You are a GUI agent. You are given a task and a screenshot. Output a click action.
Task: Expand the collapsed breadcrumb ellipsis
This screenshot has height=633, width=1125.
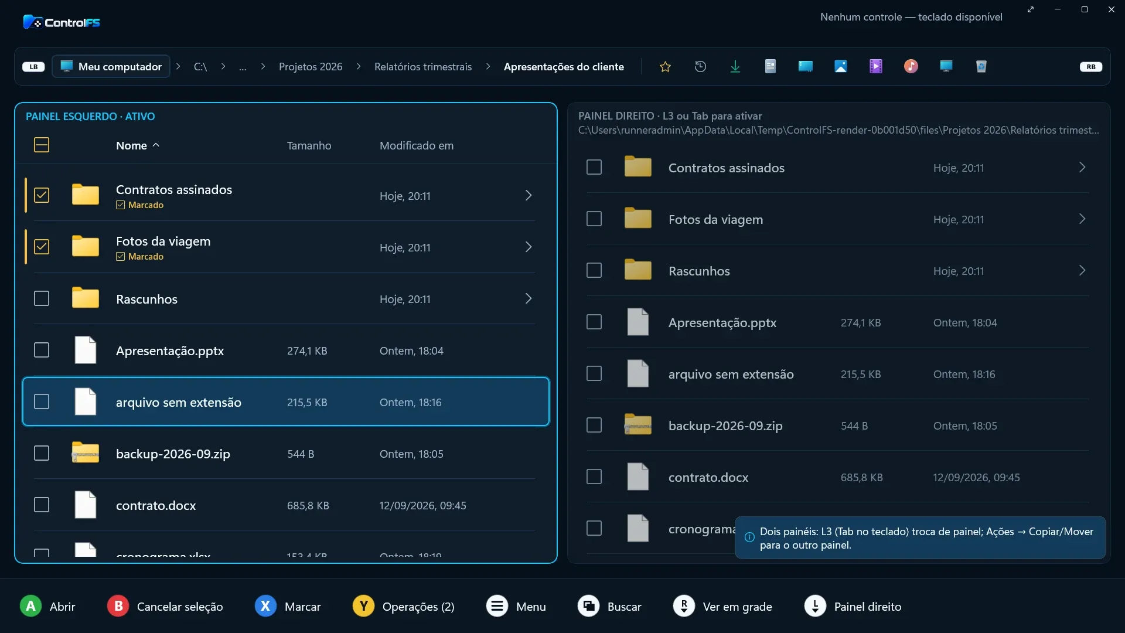243,67
